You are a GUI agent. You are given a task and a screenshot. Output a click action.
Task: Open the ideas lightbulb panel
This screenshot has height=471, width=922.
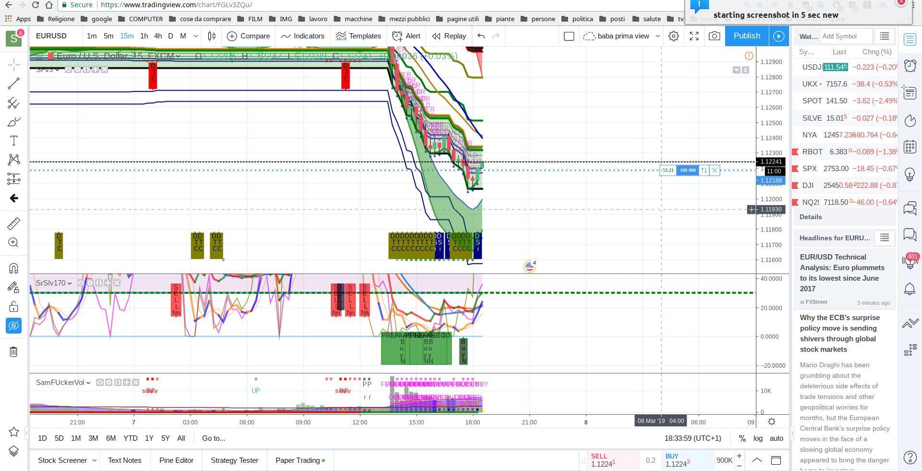(910, 174)
